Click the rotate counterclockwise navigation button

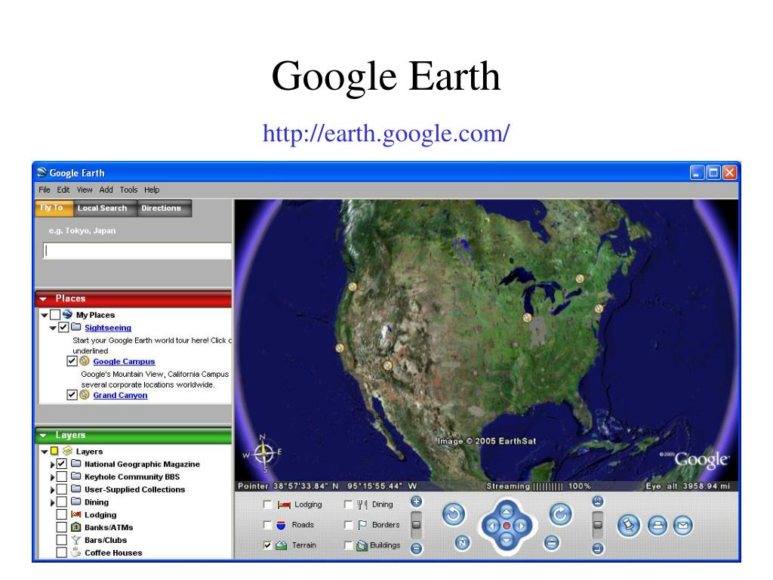(453, 514)
